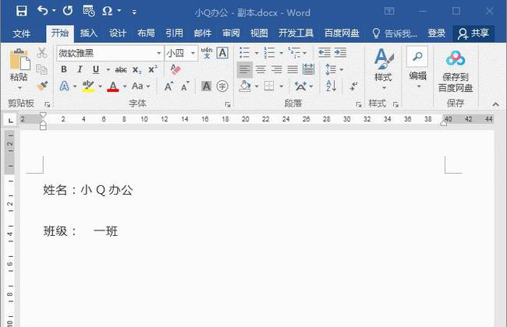Increase font size with grow font icon
Viewport: 507px width, 327px height.
click(x=168, y=86)
